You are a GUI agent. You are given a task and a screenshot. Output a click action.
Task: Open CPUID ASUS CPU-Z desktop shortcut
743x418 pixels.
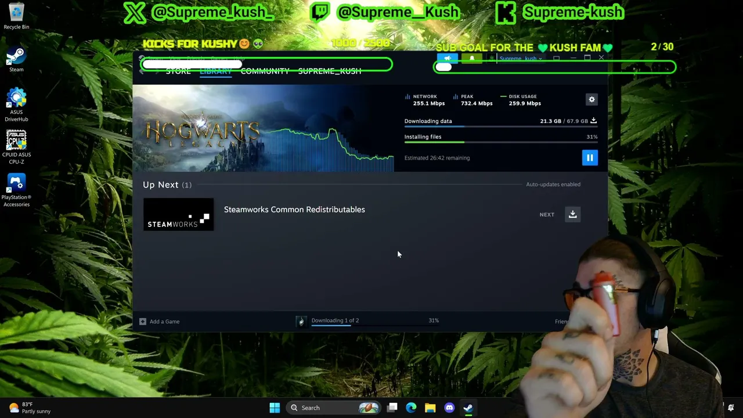tap(16, 147)
